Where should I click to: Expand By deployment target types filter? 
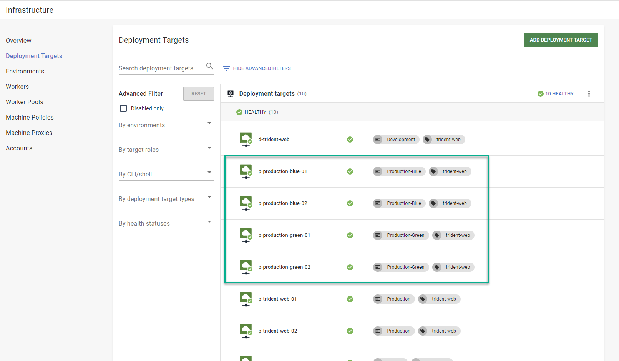(x=209, y=197)
